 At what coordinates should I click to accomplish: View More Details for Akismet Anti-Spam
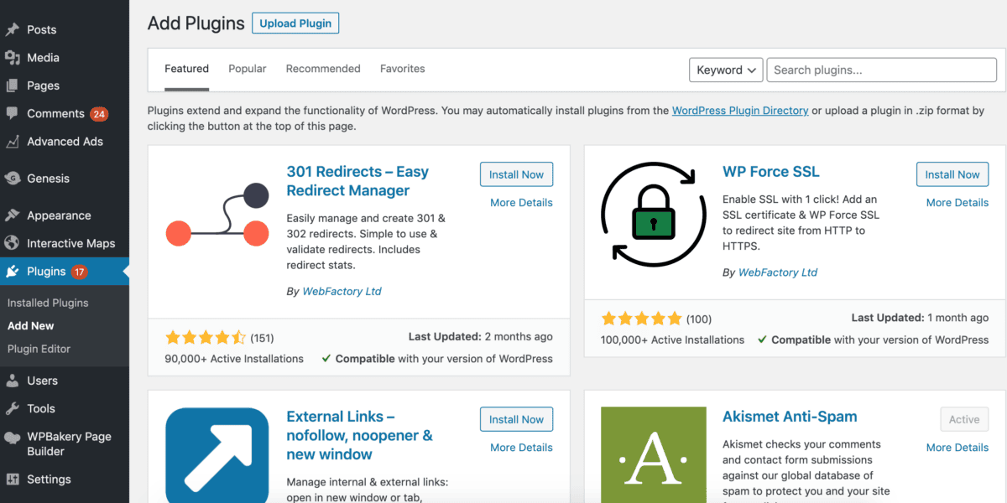[957, 448]
